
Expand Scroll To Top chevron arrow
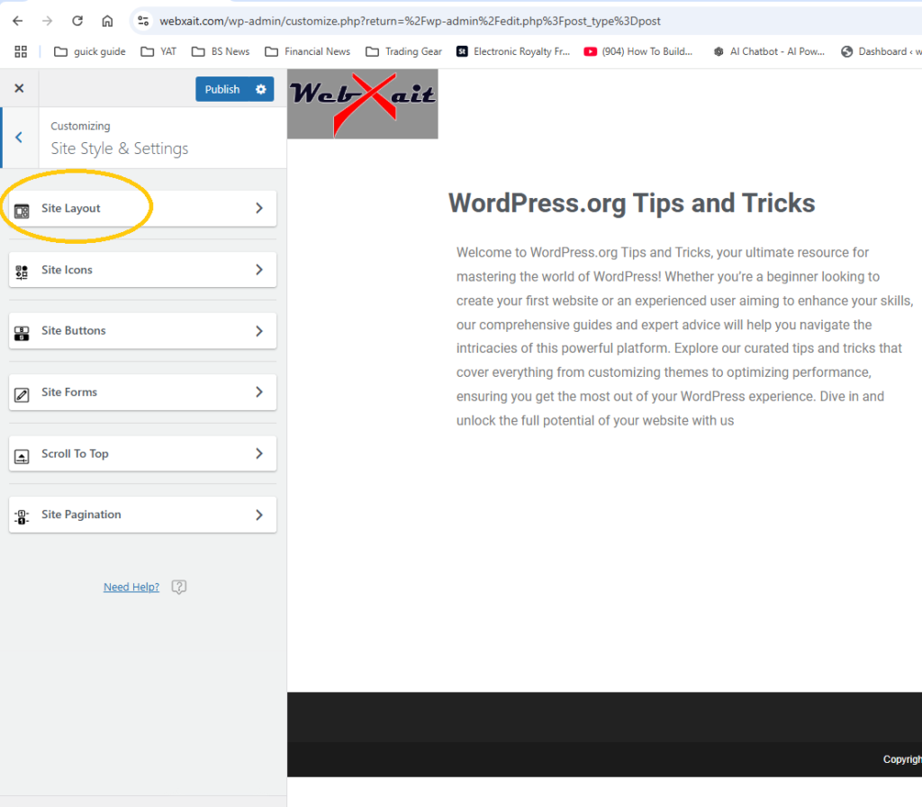(259, 453)
